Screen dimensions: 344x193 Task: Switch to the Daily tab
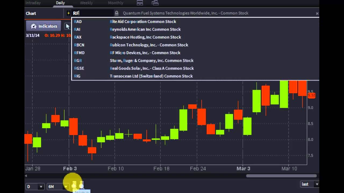(x=60, y=3)
